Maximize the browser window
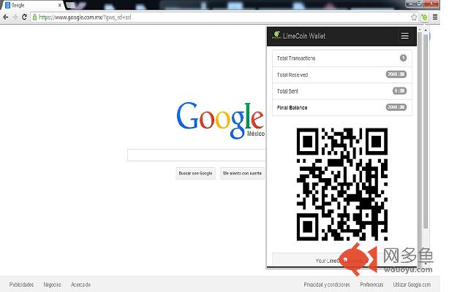The width and height of the screenshot is (468, 292). pos(419,4)
